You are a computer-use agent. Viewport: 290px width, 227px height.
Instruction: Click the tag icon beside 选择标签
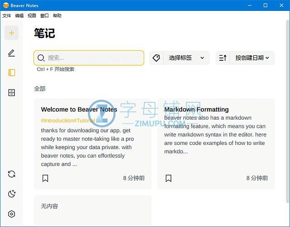tap(156, 58)
